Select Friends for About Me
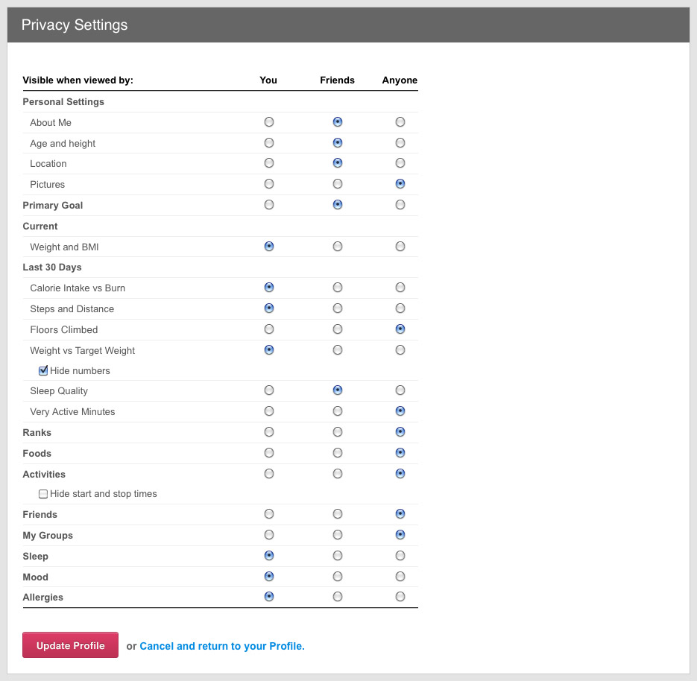697x681 pixels. [x=338, y=121]
